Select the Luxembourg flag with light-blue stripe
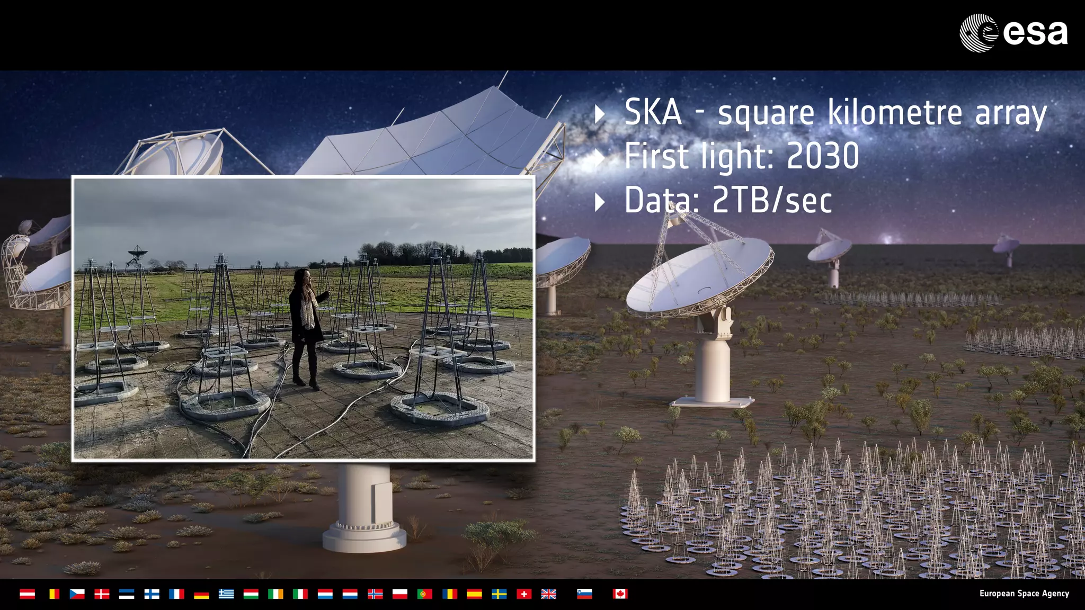The width and height of the screenshot is (1085, 610). point(325,594)
